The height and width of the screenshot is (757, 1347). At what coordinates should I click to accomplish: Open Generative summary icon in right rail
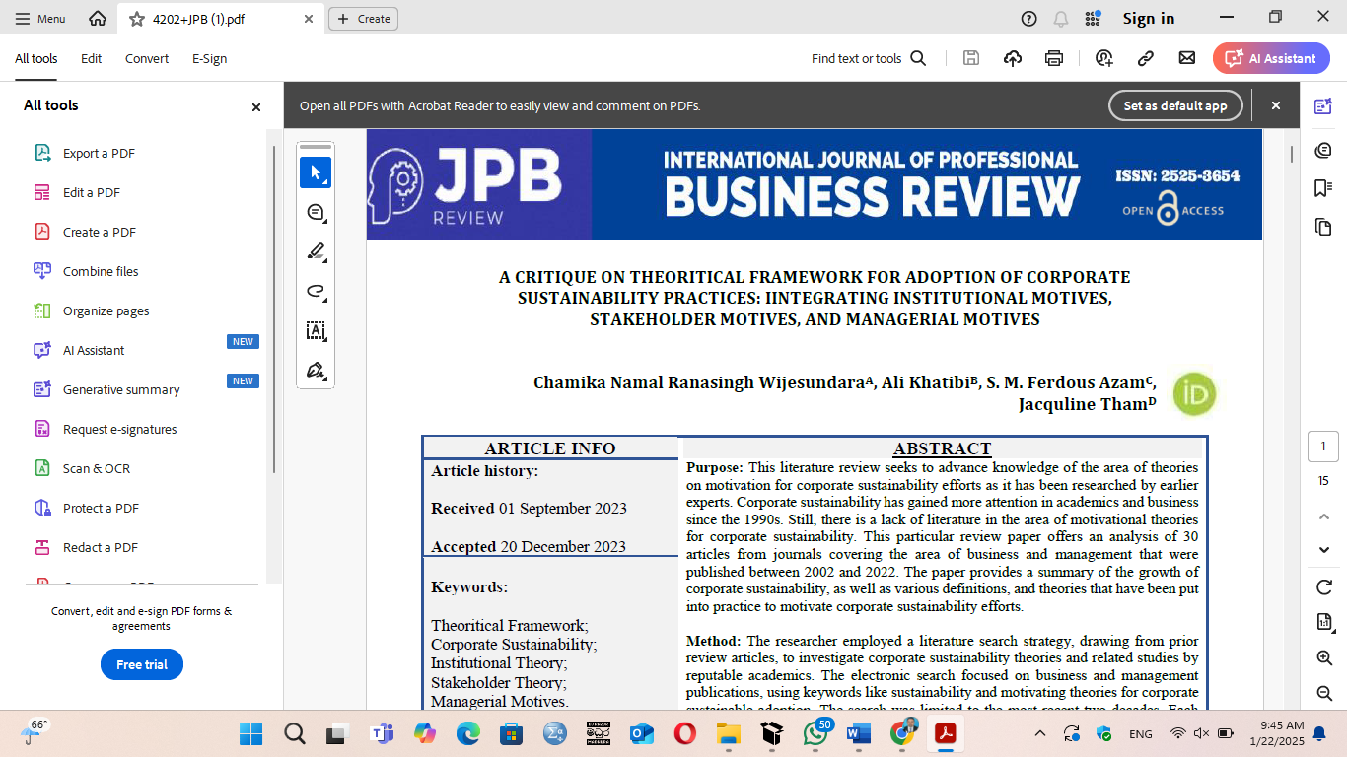1323,106
